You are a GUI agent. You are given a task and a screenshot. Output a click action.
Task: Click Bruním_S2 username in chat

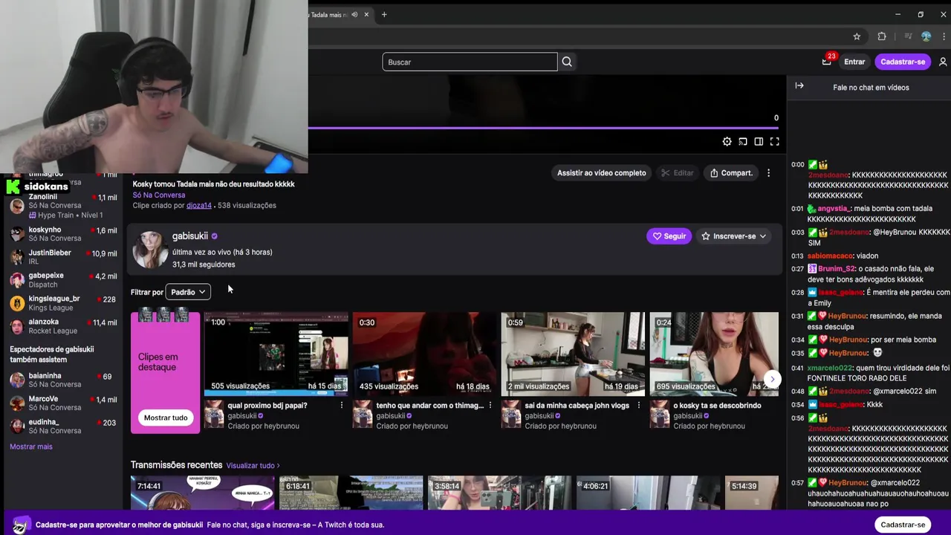tap(837, 268)
